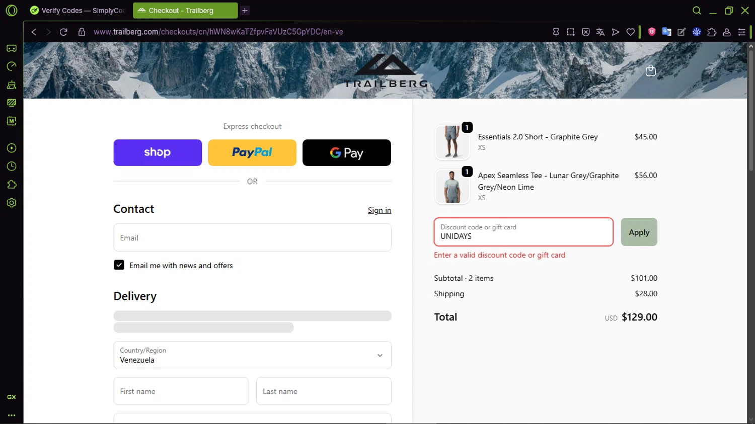Focus the Last name field
Screen dimensions: 755x424
[x=324, y=391]
